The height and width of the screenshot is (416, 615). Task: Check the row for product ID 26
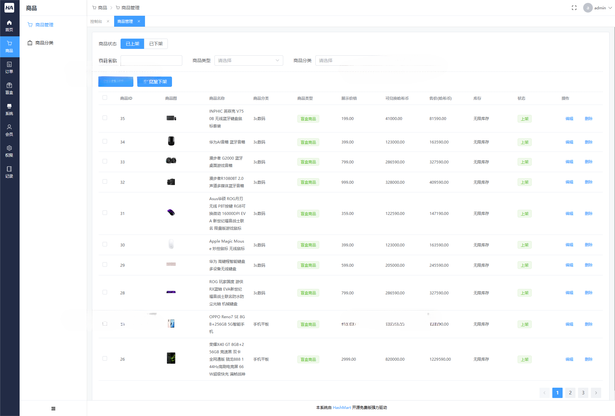coord(105,358)
